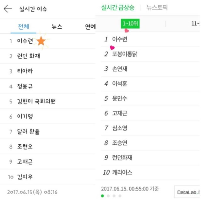Click 김지우 at rank ten

(25, 177)
